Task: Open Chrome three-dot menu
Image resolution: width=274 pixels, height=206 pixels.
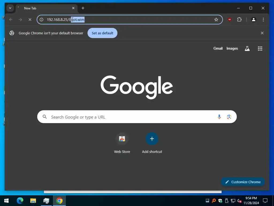Action: coord(263,20)
